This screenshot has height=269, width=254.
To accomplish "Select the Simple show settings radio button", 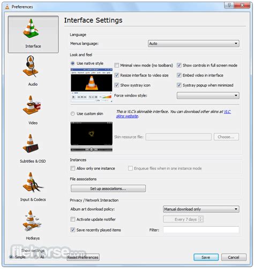I will pos(11,257).
